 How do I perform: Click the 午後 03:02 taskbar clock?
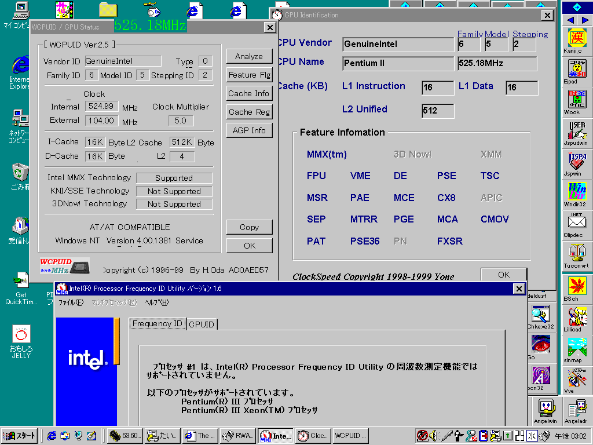[570, 436]
